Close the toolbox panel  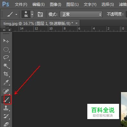coord(10,30)
